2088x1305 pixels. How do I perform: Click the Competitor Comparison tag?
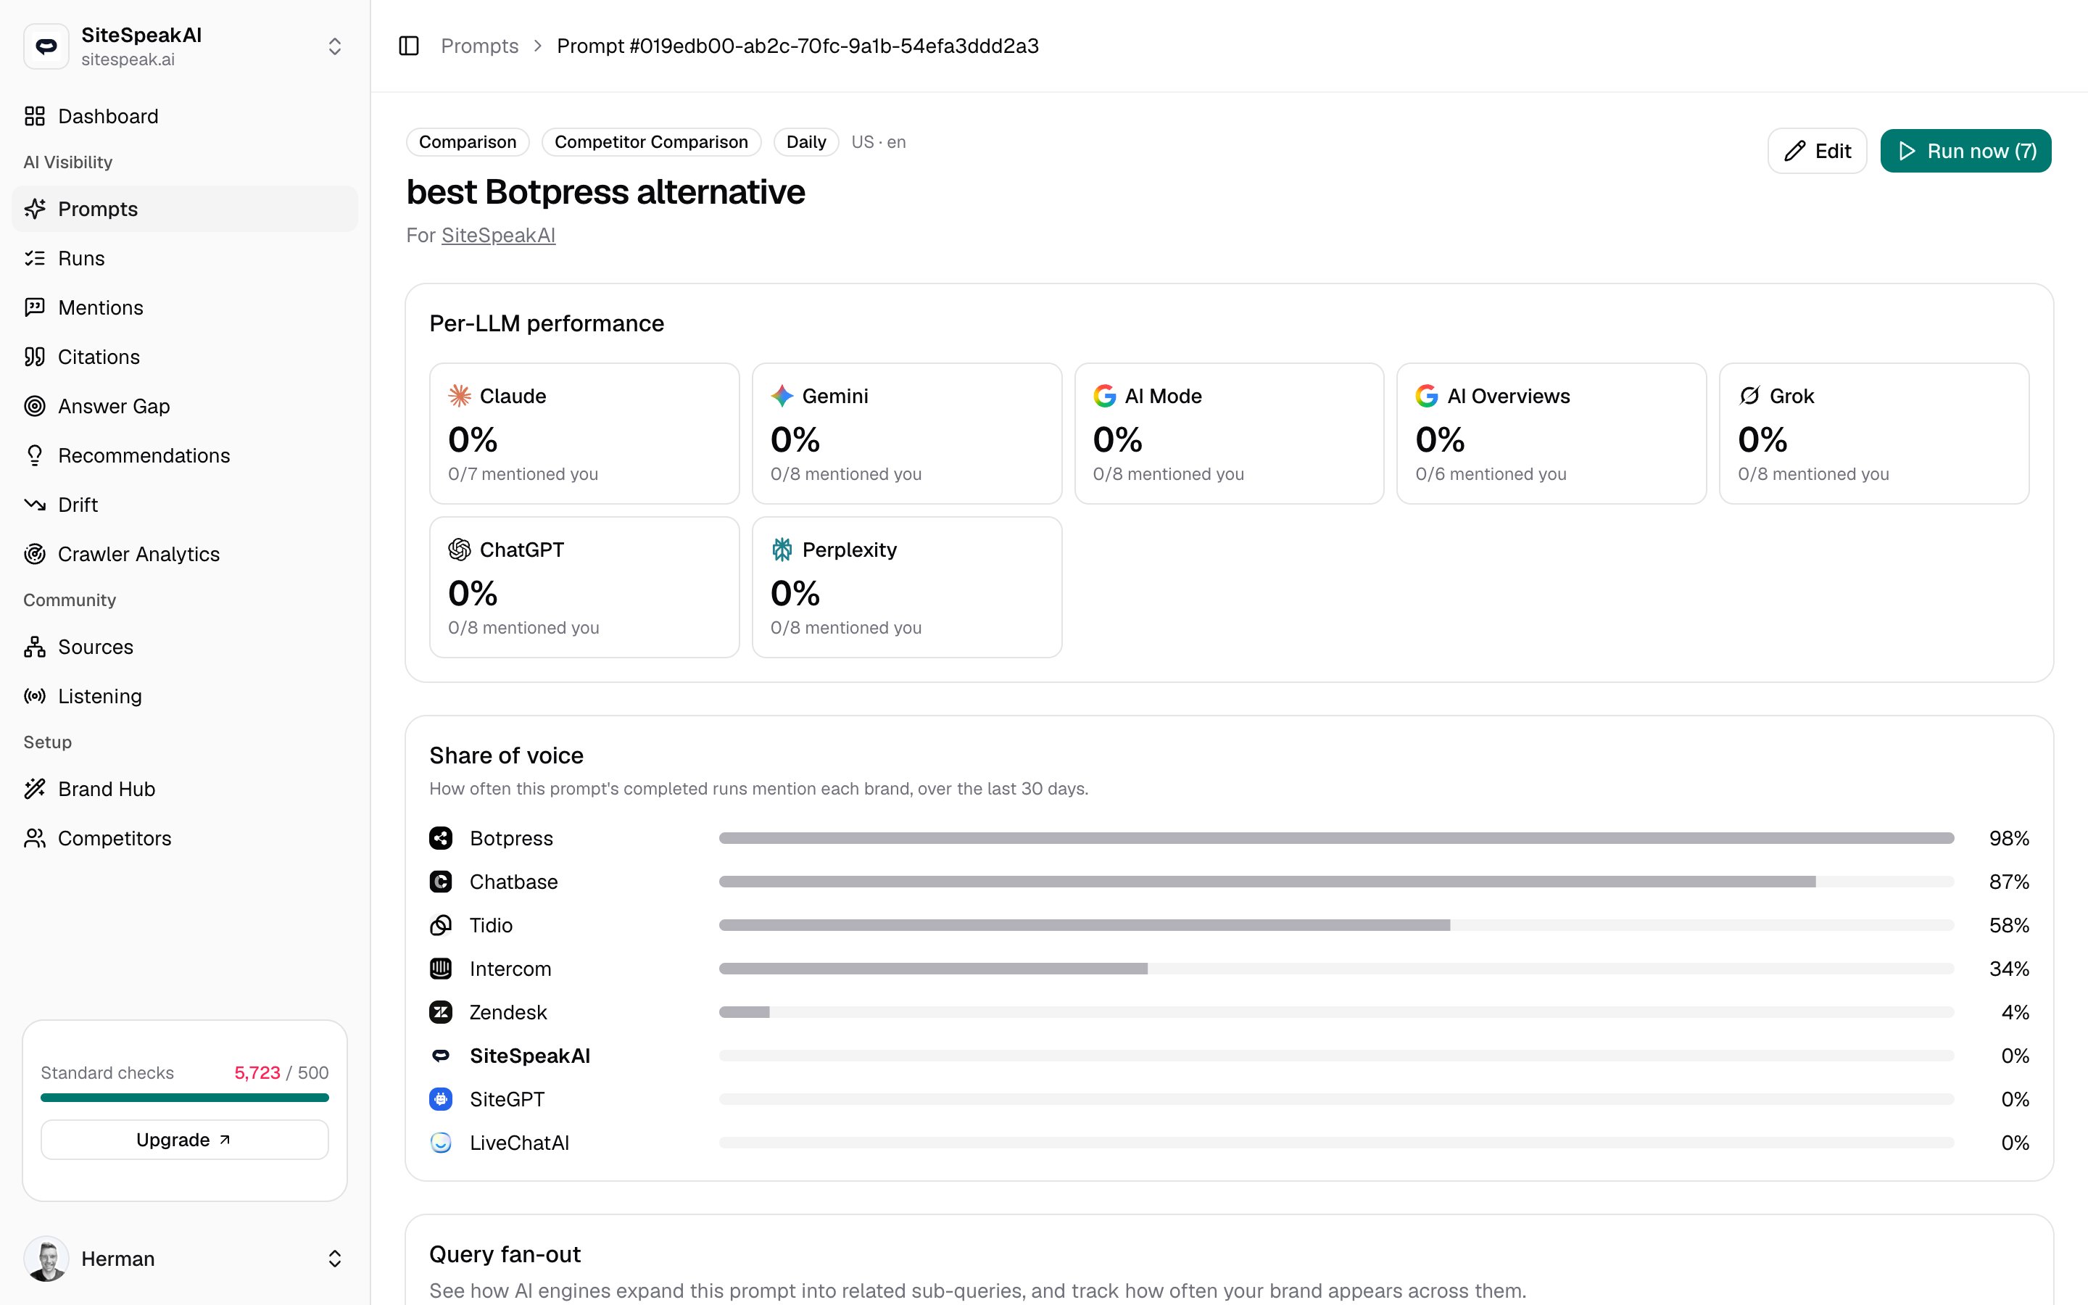pyautogui.click(x=652, y=141)
